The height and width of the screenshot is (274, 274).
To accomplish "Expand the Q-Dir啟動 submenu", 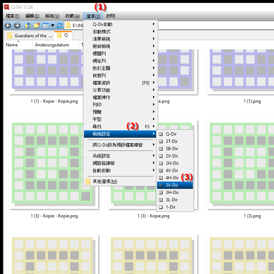I will tap(121, 24).
